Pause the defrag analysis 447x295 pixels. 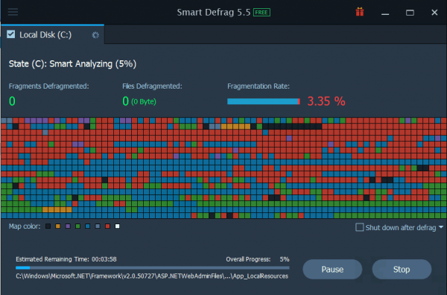(332, 269)
